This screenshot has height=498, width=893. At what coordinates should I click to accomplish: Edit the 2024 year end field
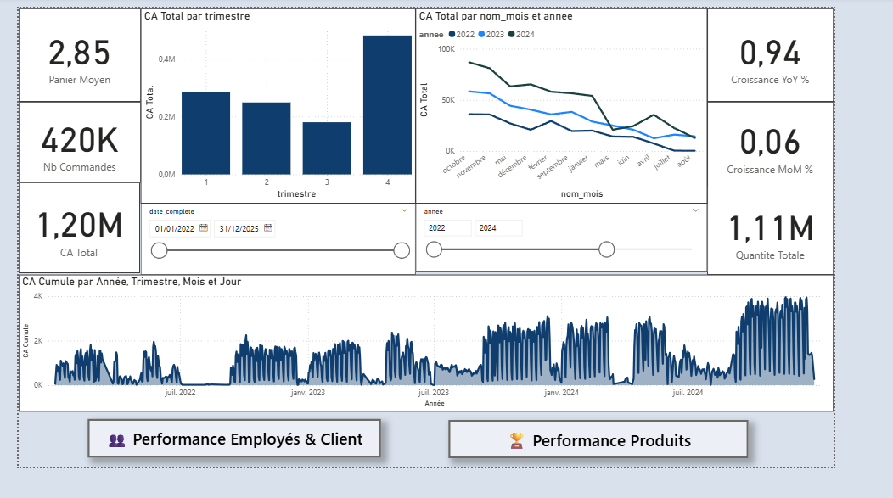pyautogui.click(x=499, y=227)
